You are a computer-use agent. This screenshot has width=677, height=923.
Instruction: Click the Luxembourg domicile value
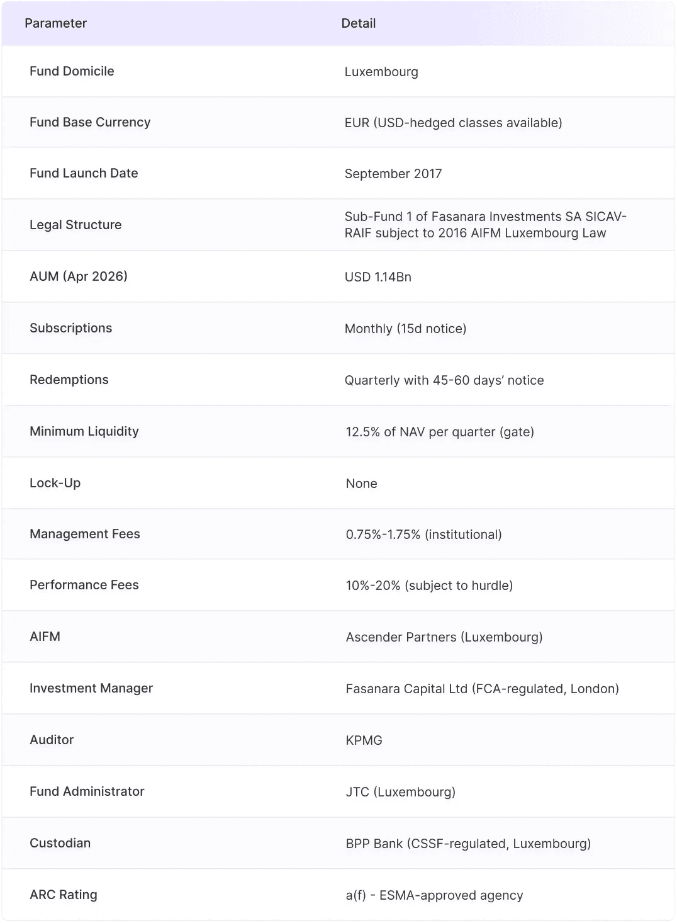pos(381,72)
